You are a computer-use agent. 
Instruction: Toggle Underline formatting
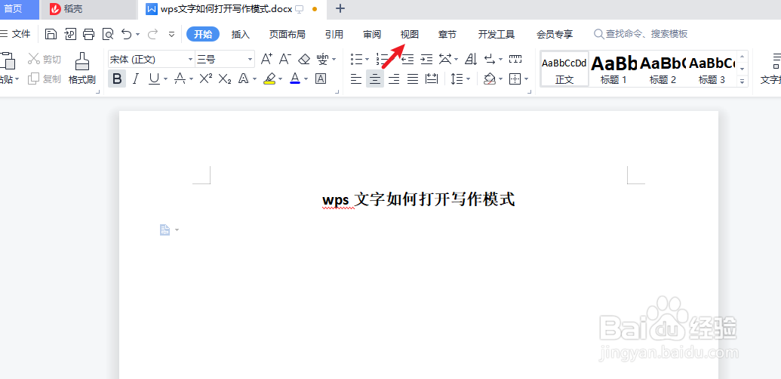[155, 79]
